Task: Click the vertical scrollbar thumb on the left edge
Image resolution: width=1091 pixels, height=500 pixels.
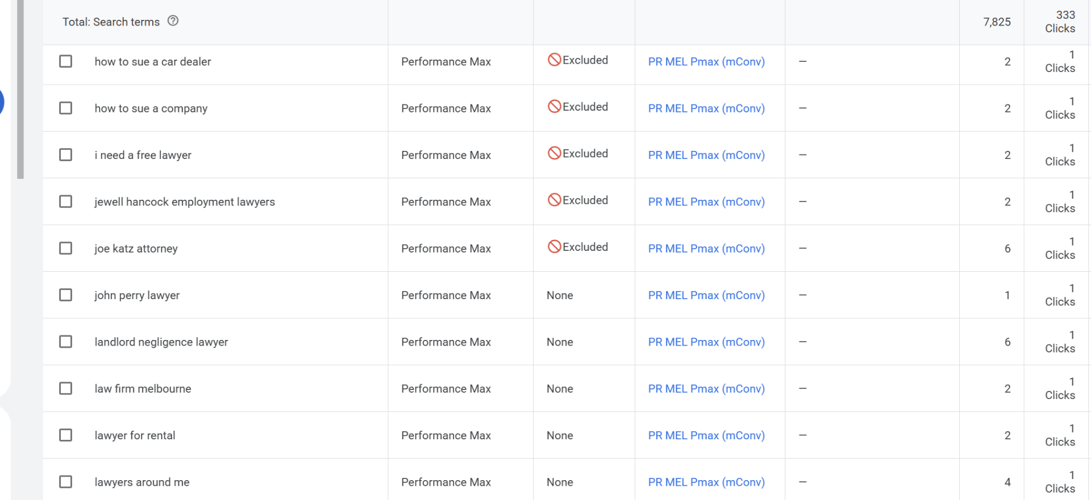Action: point(20,89)
